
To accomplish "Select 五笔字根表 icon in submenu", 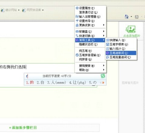I will (x=108, y=44).
